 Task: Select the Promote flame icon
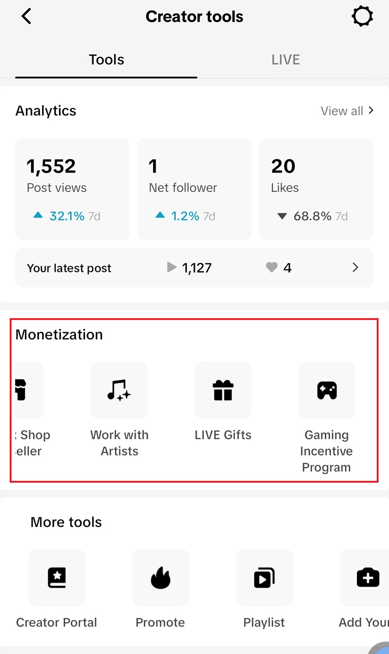(x=160, y=578)
